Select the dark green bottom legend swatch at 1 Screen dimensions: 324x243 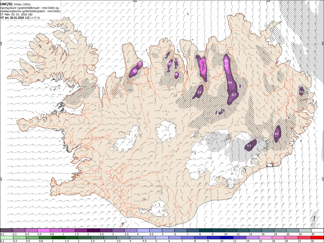point(58,238)
